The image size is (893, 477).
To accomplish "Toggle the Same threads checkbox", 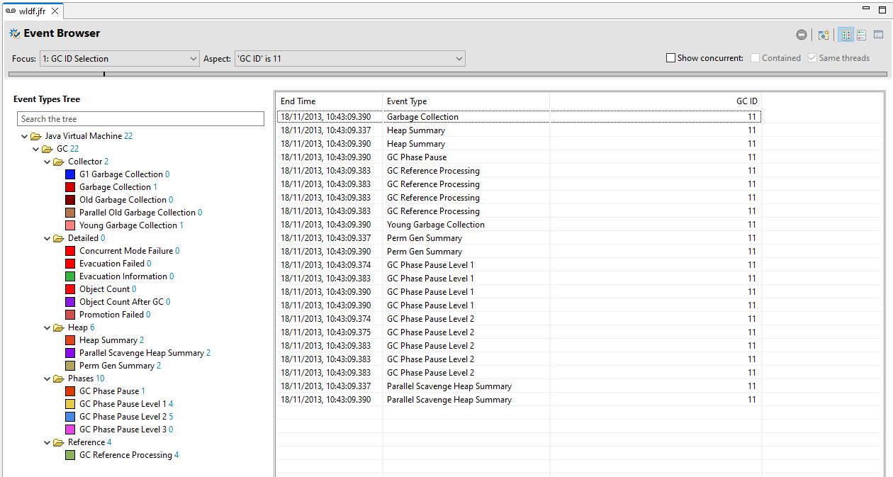I will point(812,58).
